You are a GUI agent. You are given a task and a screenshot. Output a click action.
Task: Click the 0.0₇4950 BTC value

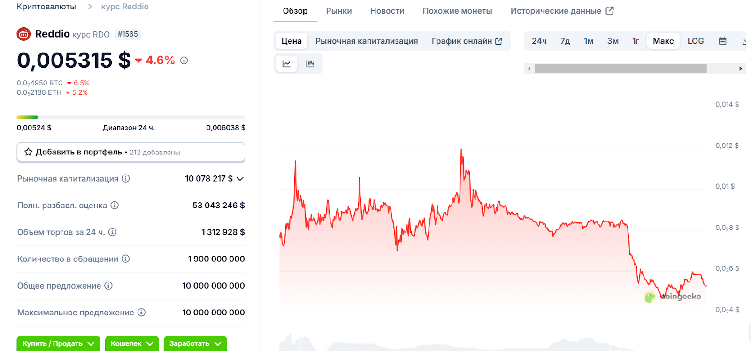point(40,83)
